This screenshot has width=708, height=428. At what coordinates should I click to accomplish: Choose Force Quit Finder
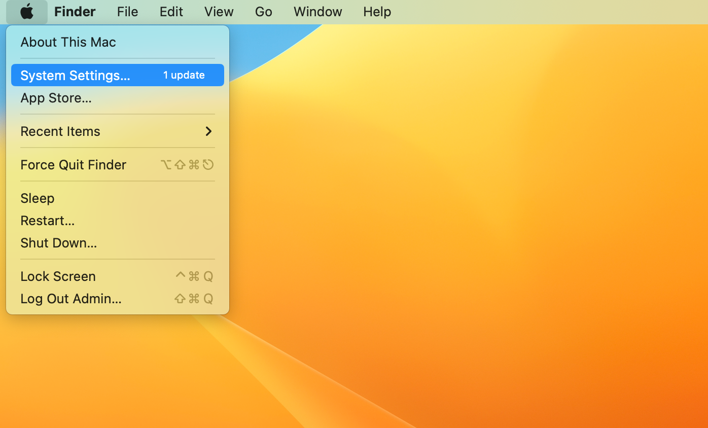118,165
